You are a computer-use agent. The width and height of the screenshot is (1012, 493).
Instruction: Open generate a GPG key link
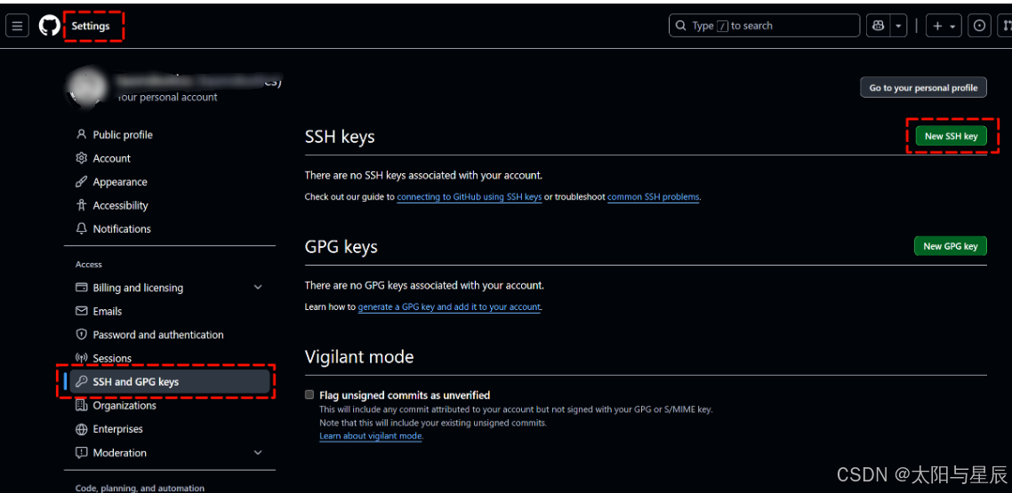[x=449, y=306]
